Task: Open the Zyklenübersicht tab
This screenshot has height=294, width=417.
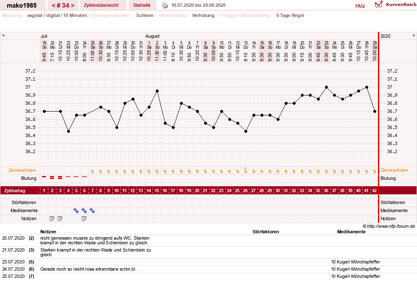Action: pyautogui.click(x=101, y=5)
